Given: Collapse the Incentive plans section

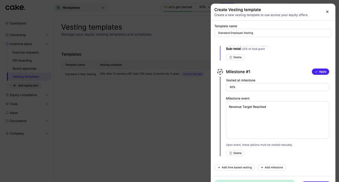Looking at the screenshot, I should [x=47, y=44].
